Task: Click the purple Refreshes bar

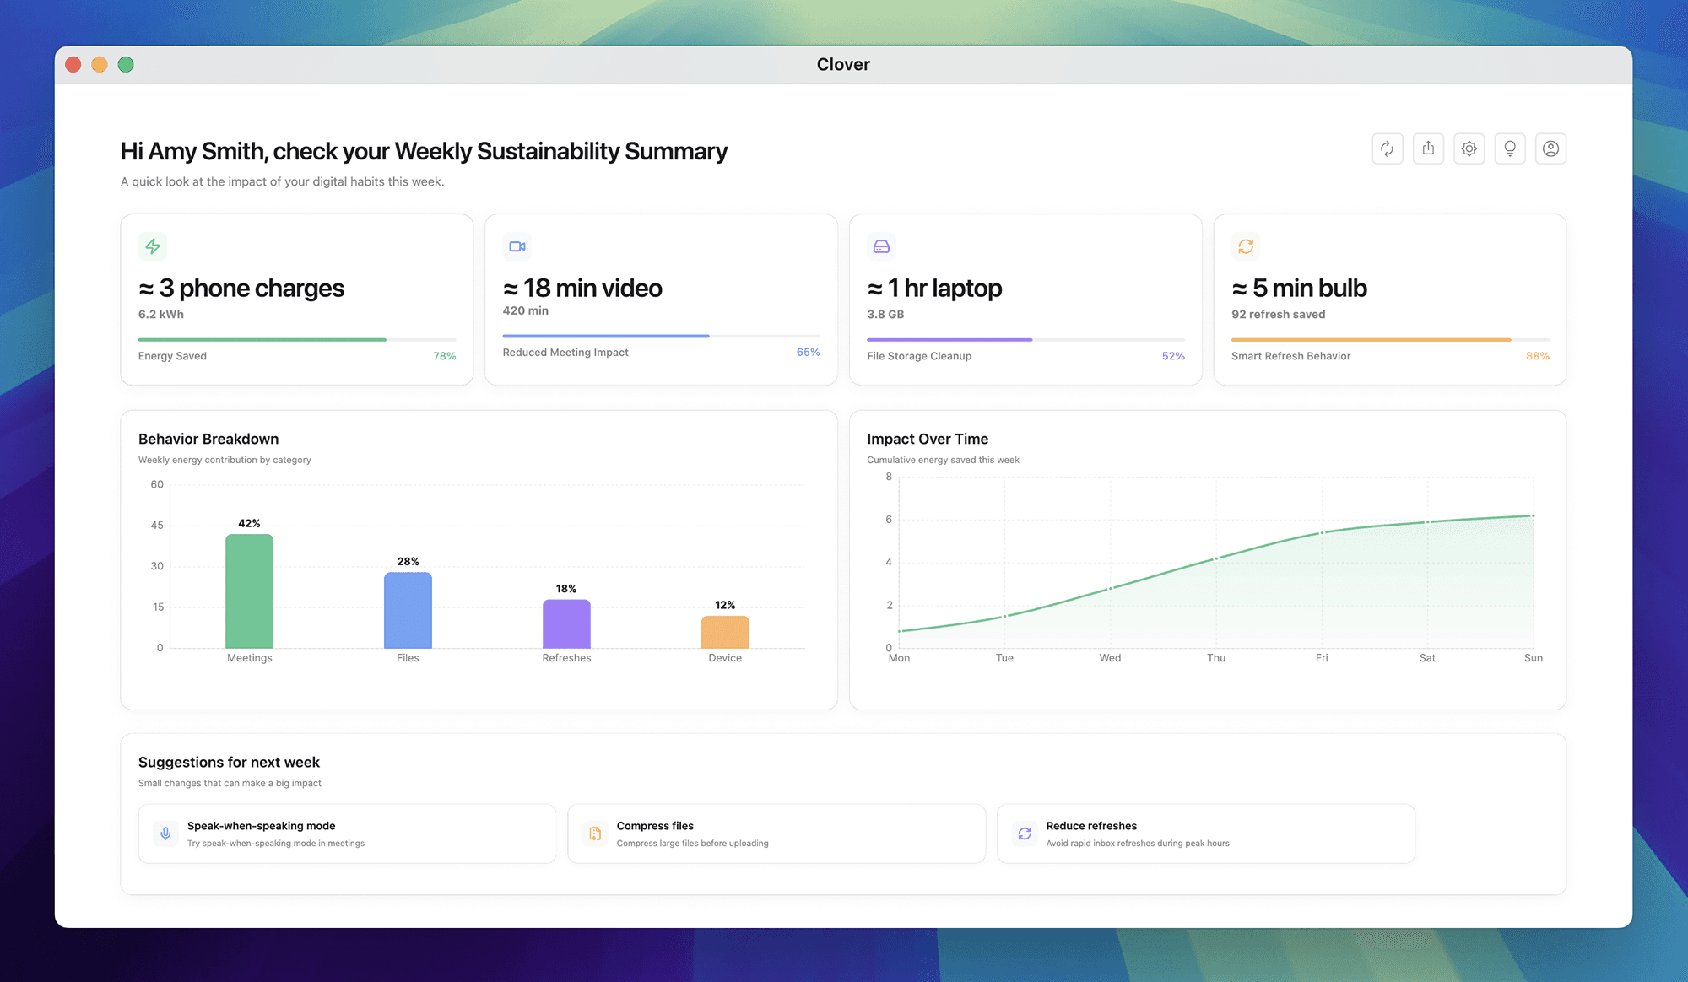Action: [x=566, y=623]
